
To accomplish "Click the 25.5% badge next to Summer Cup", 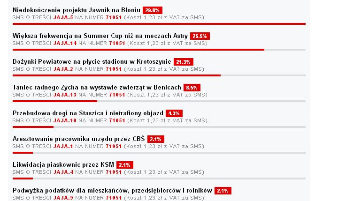I will tap(200, 36).
